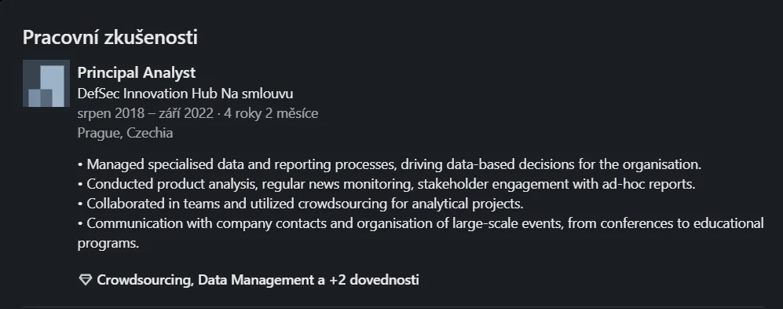This screenshot has width=783, height=309.
Task: Click the Managed specialised data bullet line
Action: [390, 164]
